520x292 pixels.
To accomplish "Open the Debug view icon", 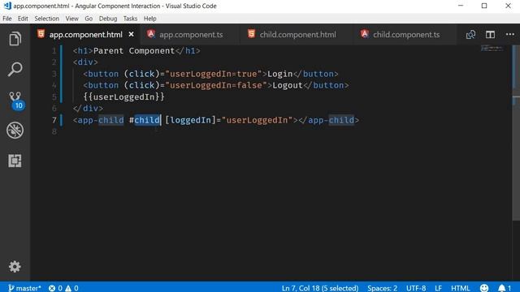I will click(15, 130).
